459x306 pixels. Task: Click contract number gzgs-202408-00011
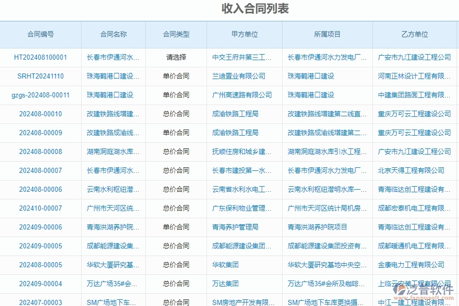pyautogui.click(x=42, y=95)
